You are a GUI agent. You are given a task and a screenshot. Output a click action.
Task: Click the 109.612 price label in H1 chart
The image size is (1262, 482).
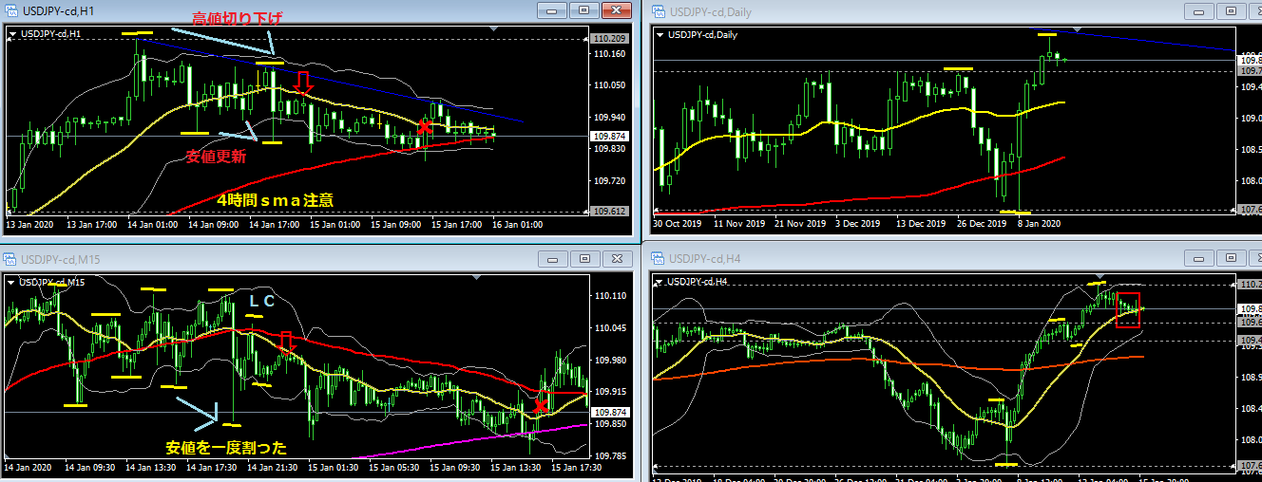pos(608,211)
